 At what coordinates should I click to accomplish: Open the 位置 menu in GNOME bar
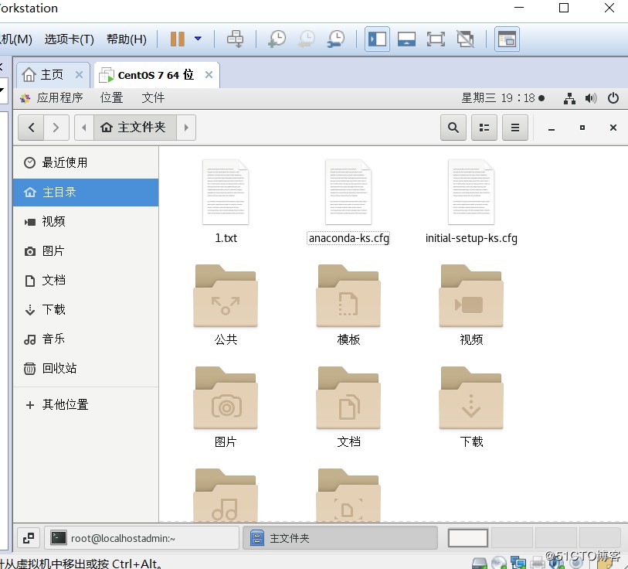click(x=112, y=98)
